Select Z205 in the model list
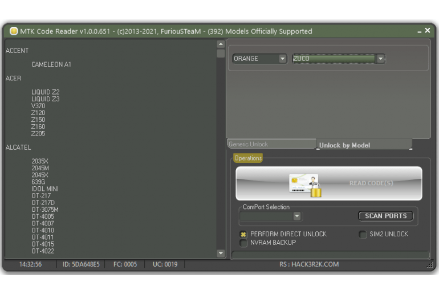This screenshot has height=295, width=439. tap(38, 134)
